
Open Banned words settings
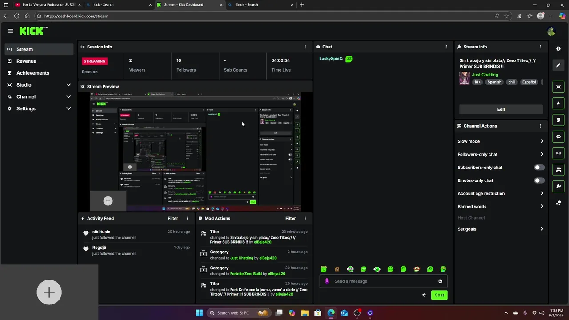coord(501,206)
